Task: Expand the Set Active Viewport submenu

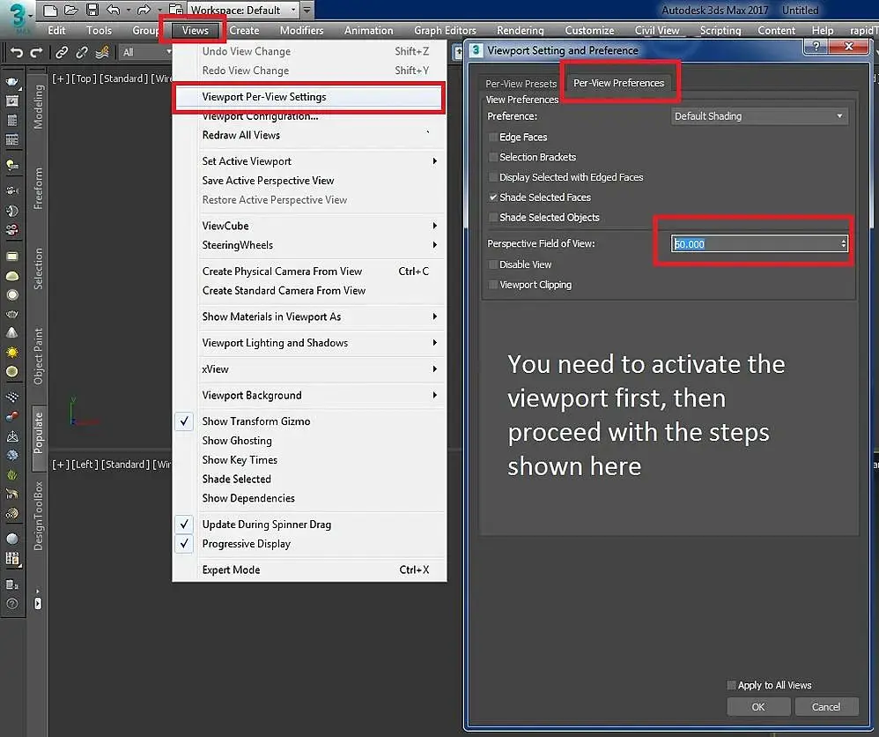Action: tap(309, 161)
